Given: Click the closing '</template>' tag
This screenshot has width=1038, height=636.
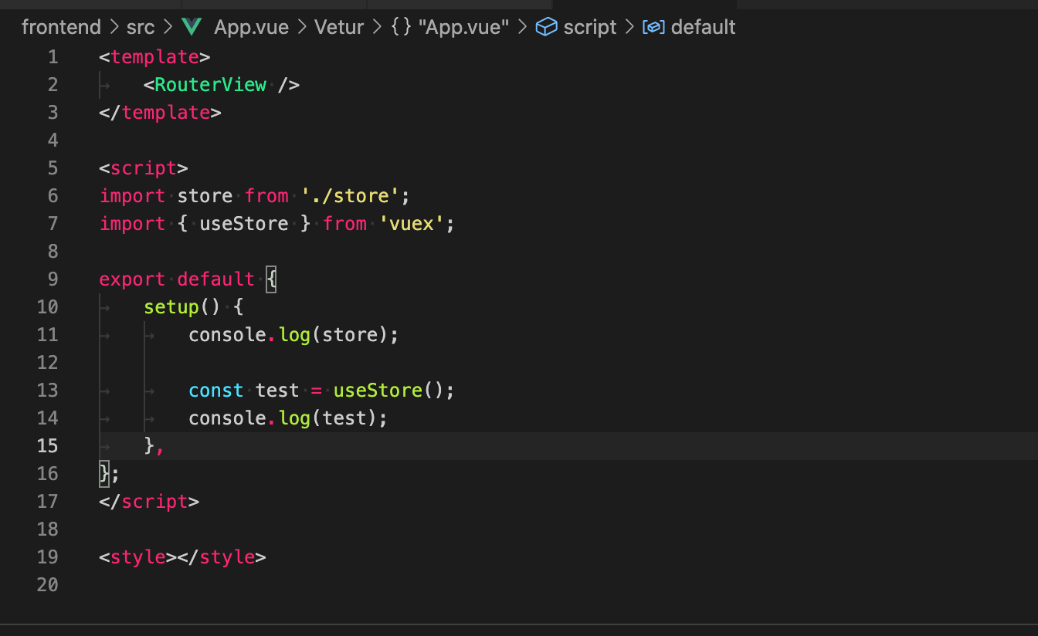Looking at the screenshot, I should pyautogui.click(x=160, y=113).
